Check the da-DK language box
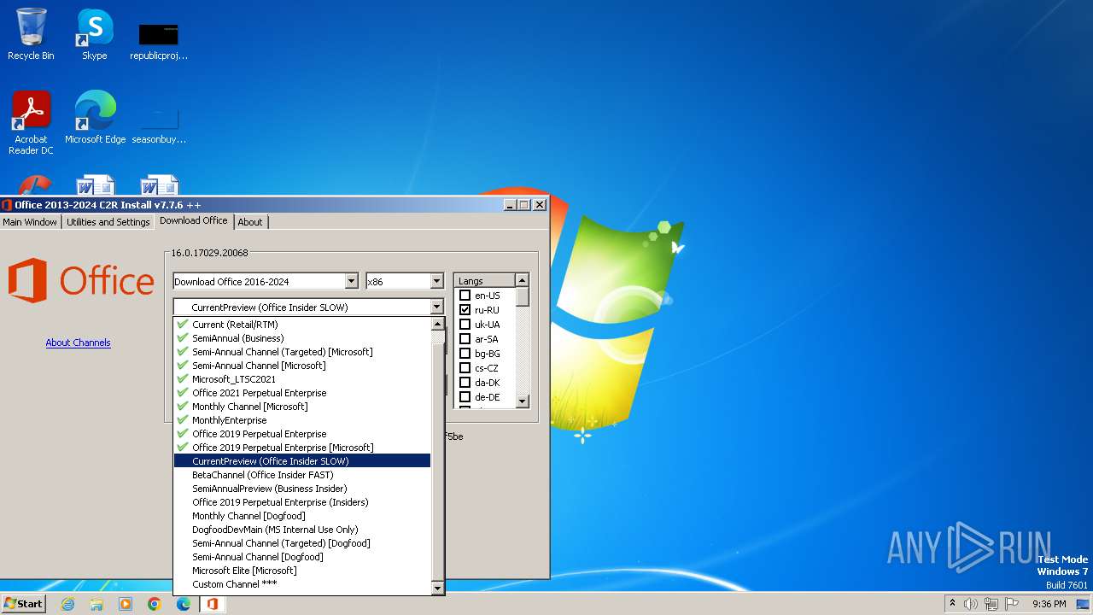The height and width of the screenshot is (615, 1093). pyautogui.click(x=465, y=383)
